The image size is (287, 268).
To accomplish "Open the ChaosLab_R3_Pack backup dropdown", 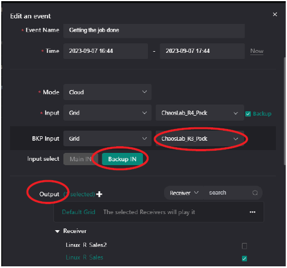I will pyautogui.click(x=200, y=138).
